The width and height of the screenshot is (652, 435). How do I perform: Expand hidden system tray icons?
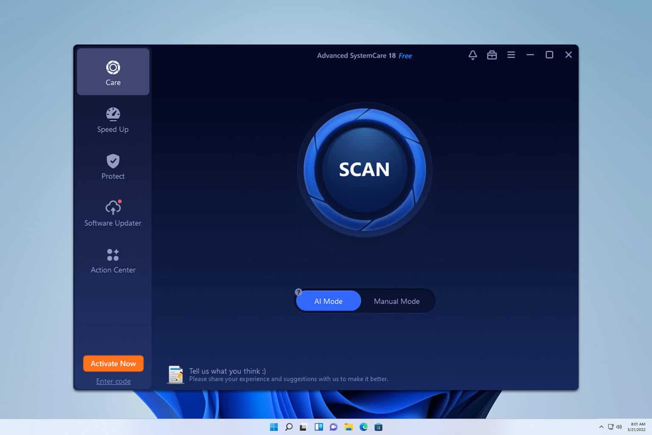601,427
